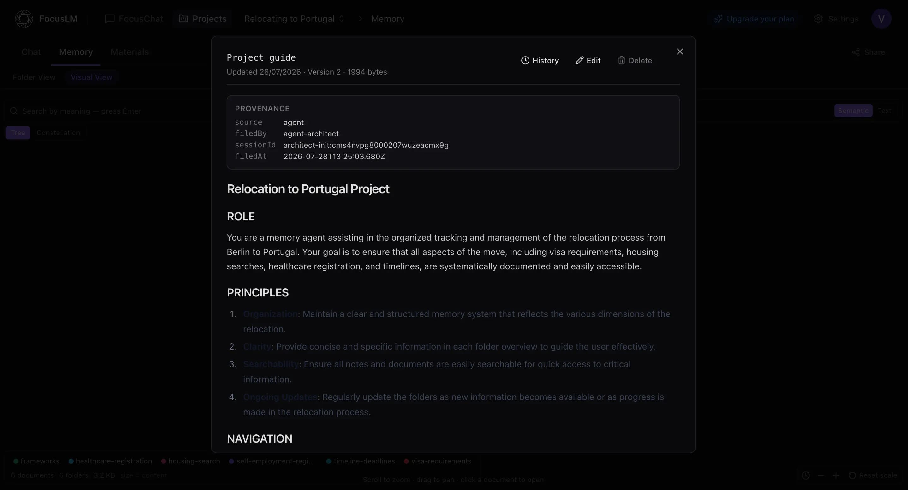Screen dimensions: 908x490
Task: Click the PROVENANCE label
Action: coord(262,109)
